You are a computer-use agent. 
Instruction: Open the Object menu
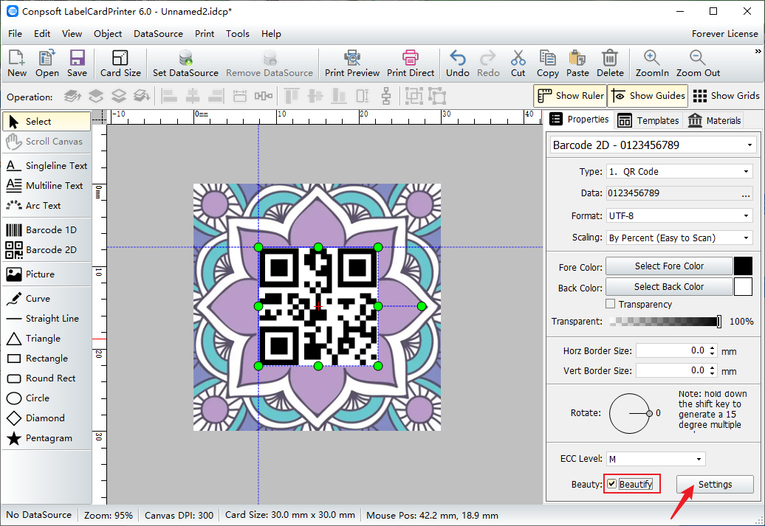pos(108,34)
